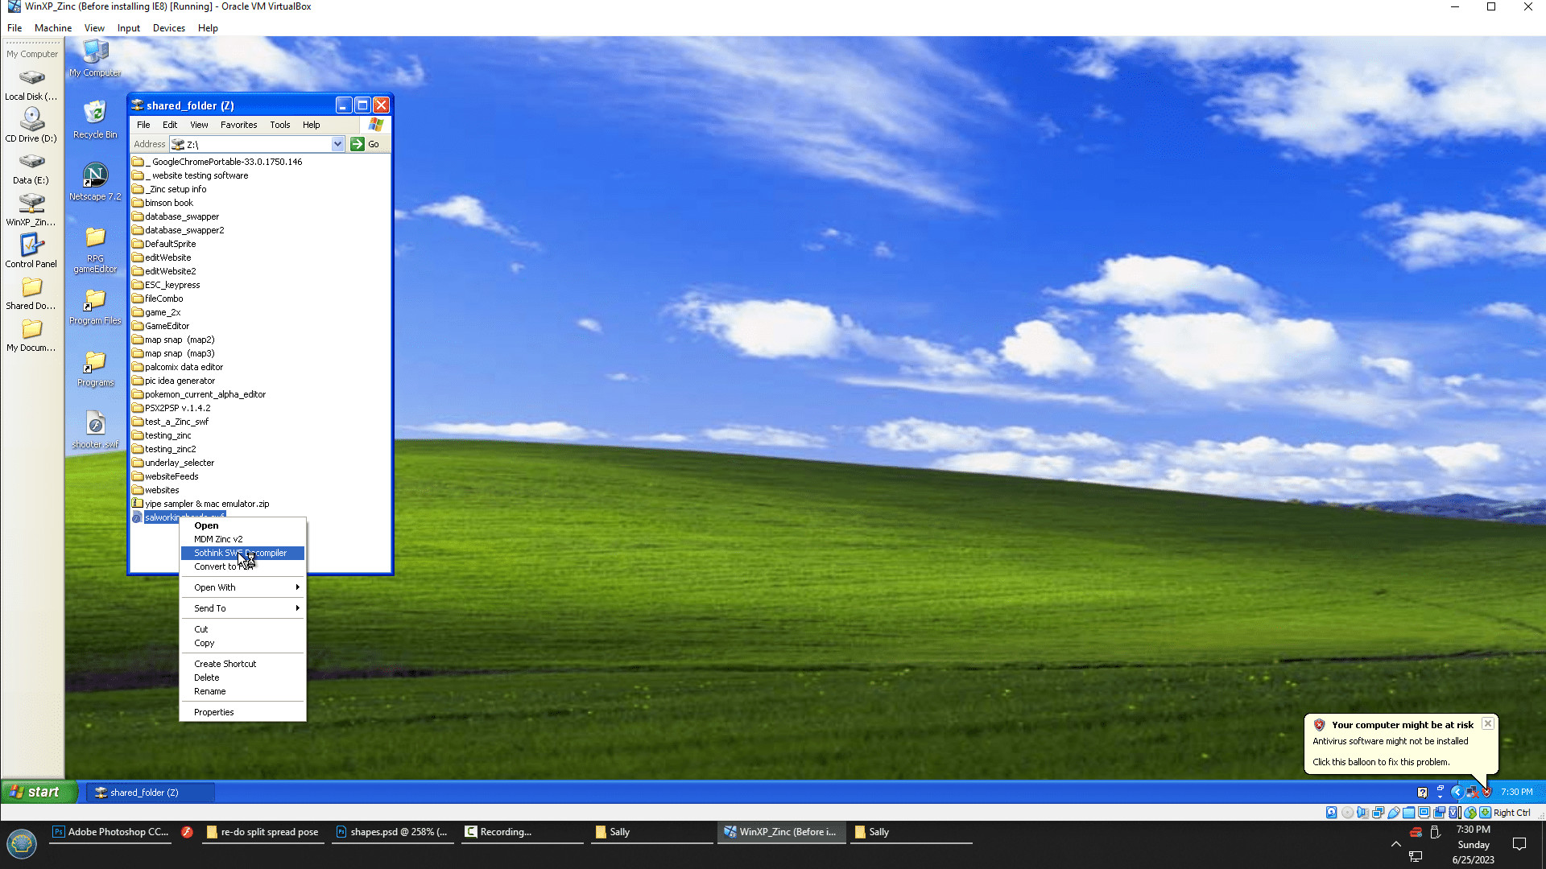
Task: Expand the Address bar dropdown arrow
Action: click(337, 144)
